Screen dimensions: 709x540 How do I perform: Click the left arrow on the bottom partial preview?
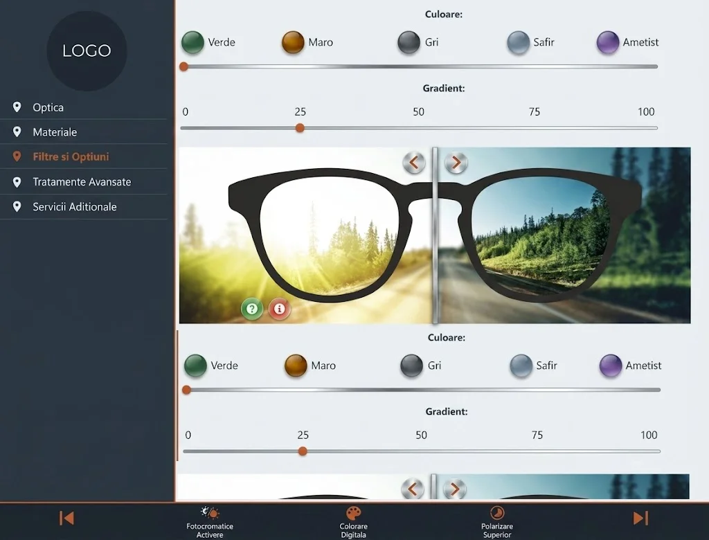[413, 489]
